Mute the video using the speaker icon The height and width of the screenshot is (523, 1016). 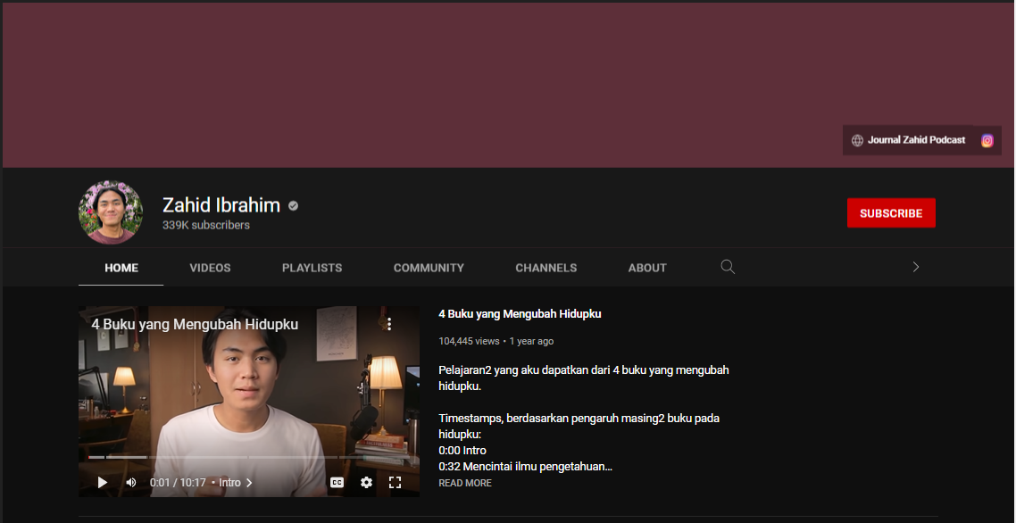(131, 482)
